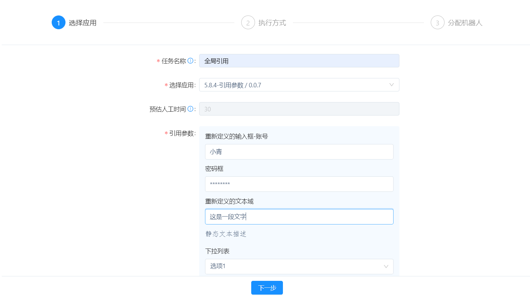Image resolution: width=530 pixels, height=297 pixels.
Task: Focus the 密码框 password field
Action: tap(299, 184)
